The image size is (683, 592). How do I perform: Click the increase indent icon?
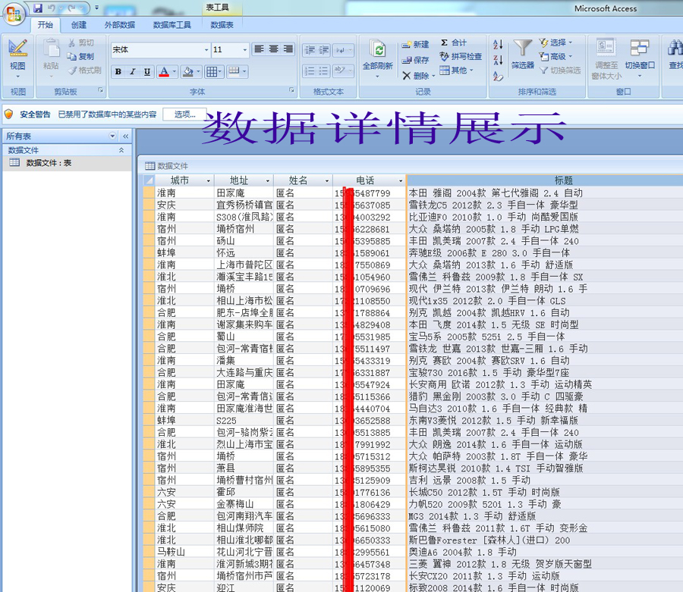click(x=324, y=50)
